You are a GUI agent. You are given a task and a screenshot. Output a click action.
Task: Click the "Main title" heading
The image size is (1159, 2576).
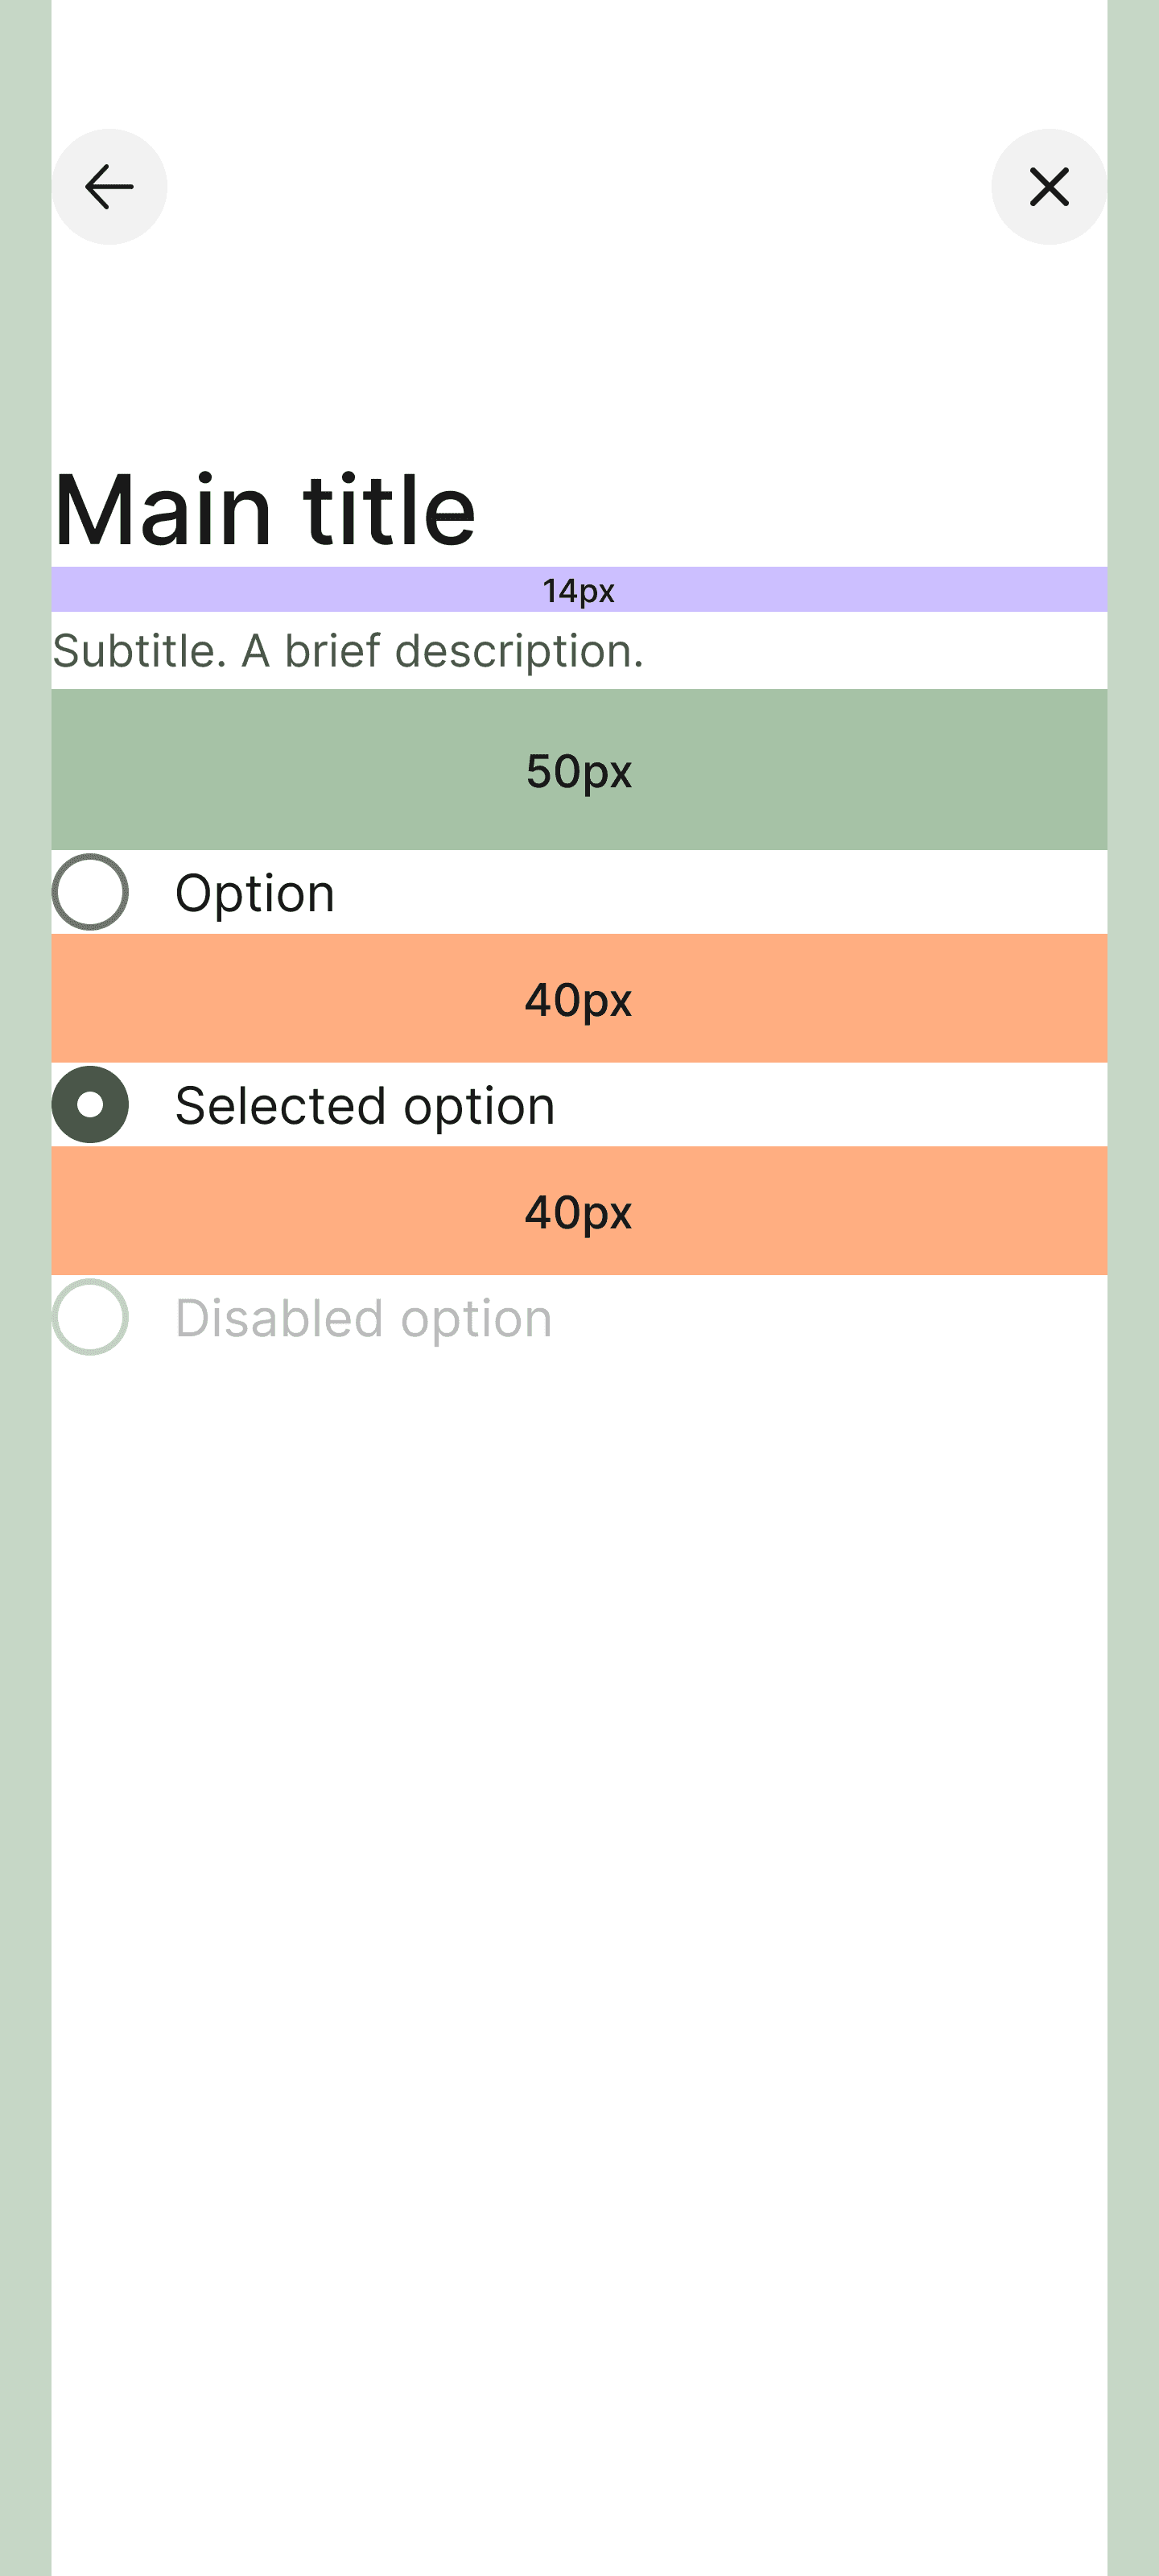[264, 509]
